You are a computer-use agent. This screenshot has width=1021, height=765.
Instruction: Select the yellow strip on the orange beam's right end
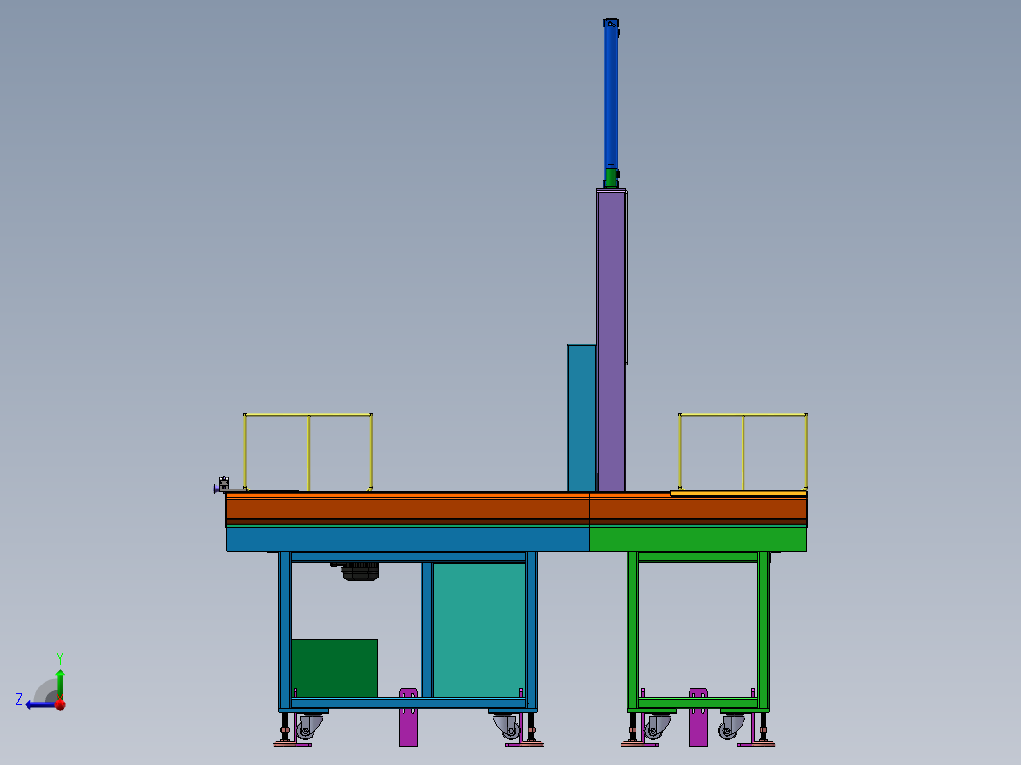tap(739, 494)
